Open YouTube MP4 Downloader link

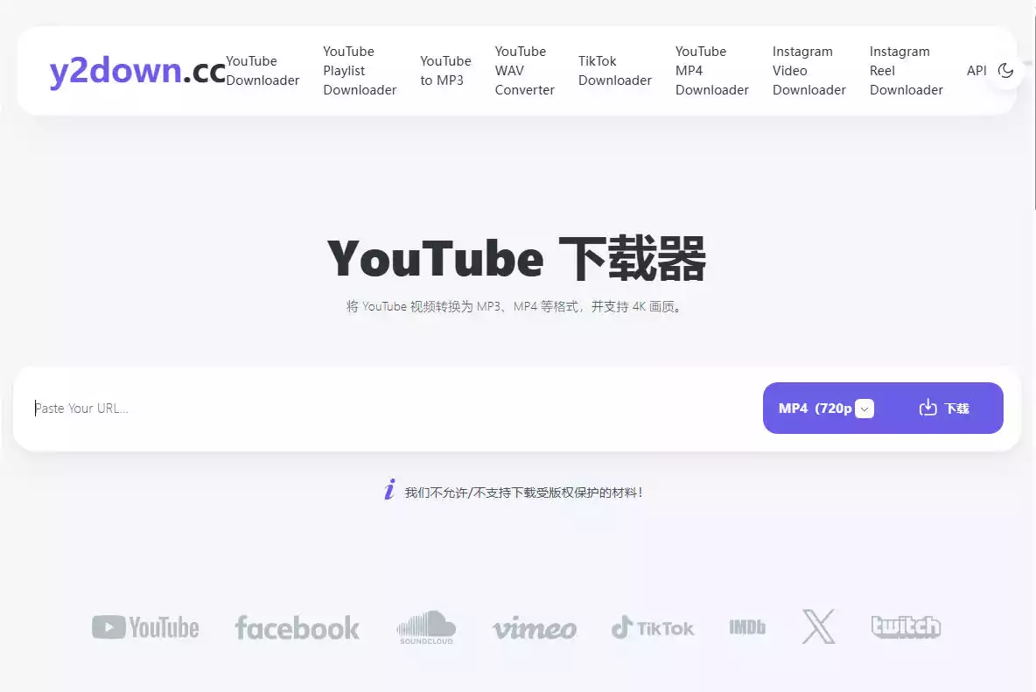(711, 71)
